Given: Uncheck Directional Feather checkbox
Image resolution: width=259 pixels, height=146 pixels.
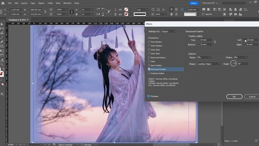Looking at the screenshot, I should tap(149, 69).
